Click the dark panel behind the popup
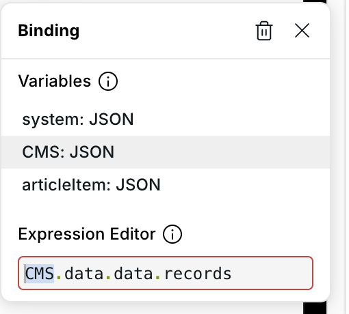Viewport: 349px width, 314px height. pyautogui.click(x=315, y=308)
